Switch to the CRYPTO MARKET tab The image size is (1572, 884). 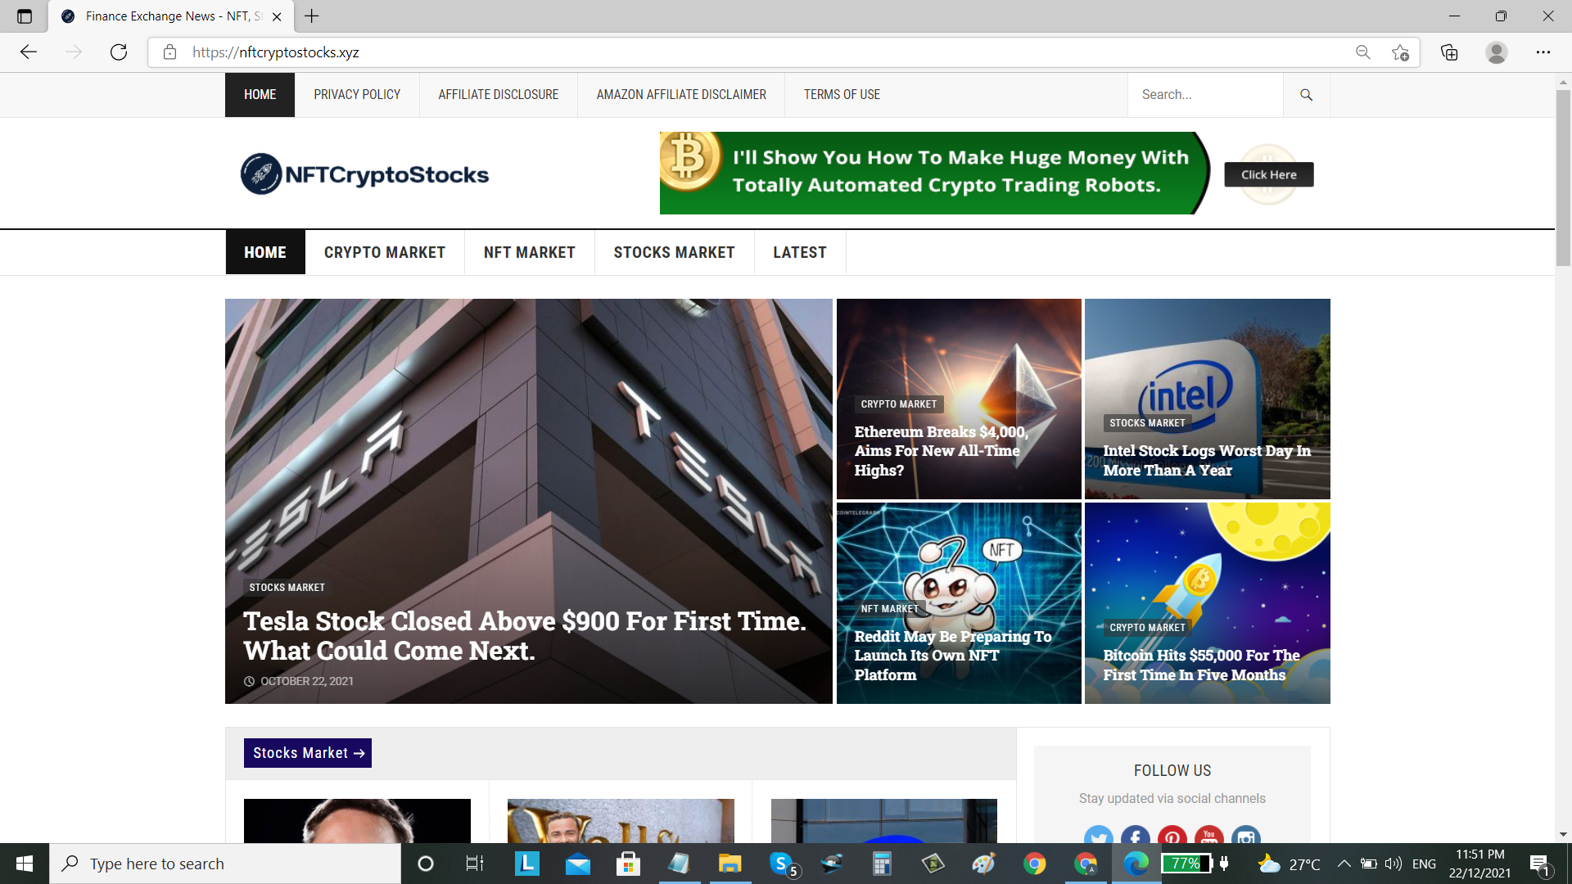[385, 252]
